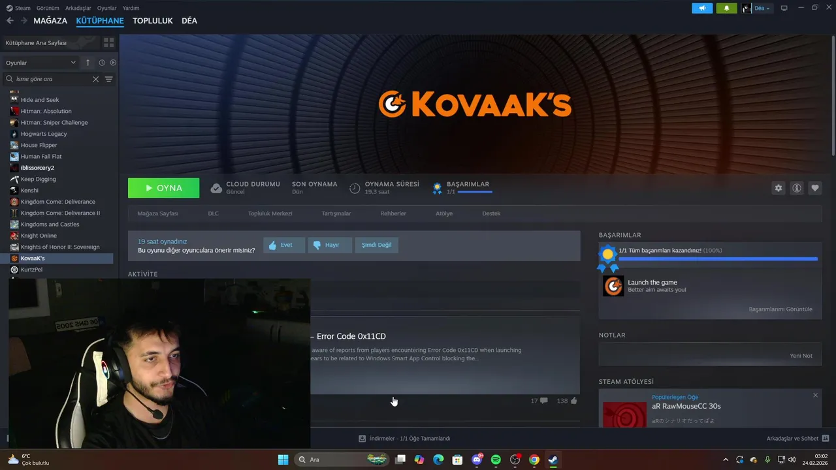Screen dimensions: 836x470
Task: Click the recent activity clock icon in sidebar
Action: pyautogui.click(x=102, y=63)
